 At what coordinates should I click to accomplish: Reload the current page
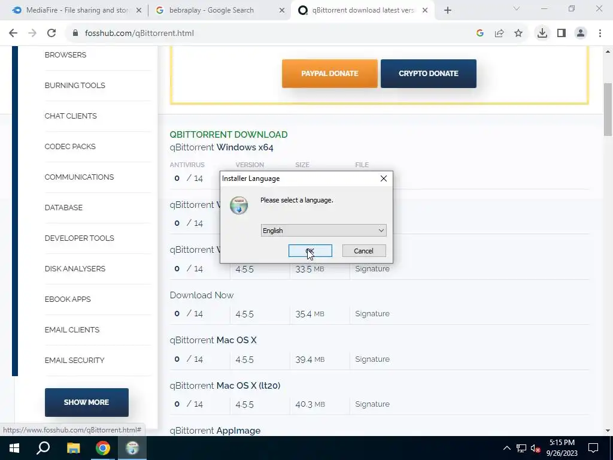(x=51, y=34)
